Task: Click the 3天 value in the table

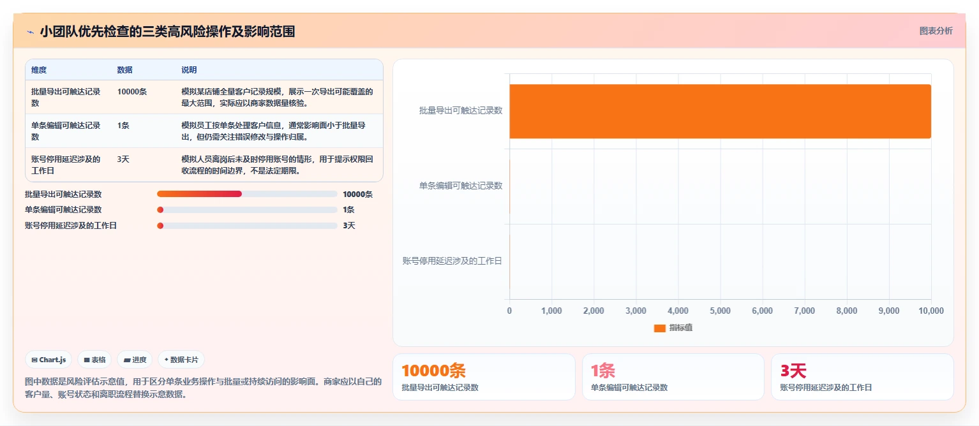Action: 123,159
